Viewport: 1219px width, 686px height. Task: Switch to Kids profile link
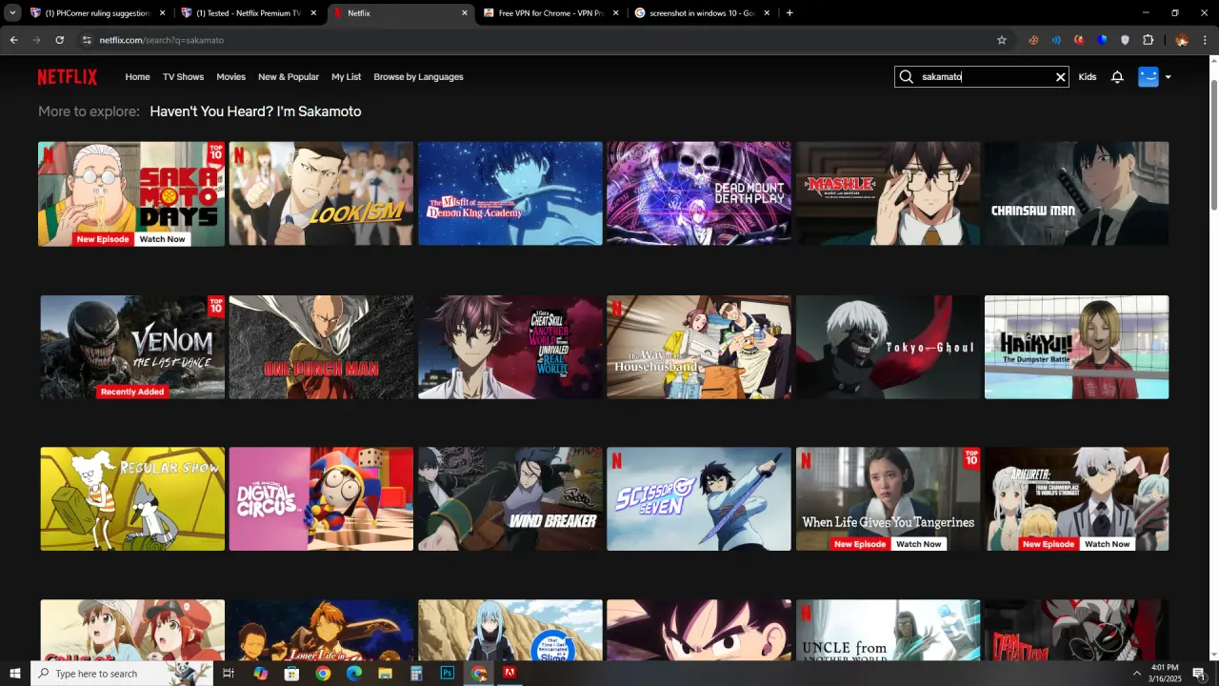[x=1088, y=77]
